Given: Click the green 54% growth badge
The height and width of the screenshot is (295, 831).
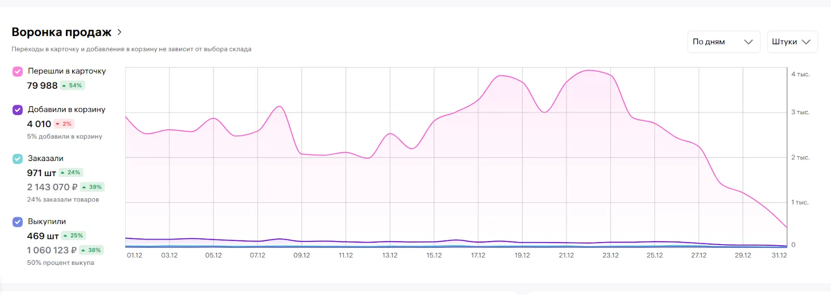Looking at the screenshot, I should [72, 86].
